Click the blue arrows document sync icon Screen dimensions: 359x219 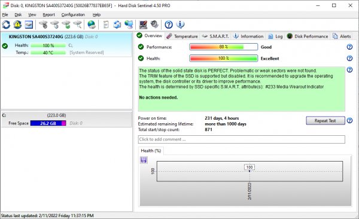click(117, 25)
